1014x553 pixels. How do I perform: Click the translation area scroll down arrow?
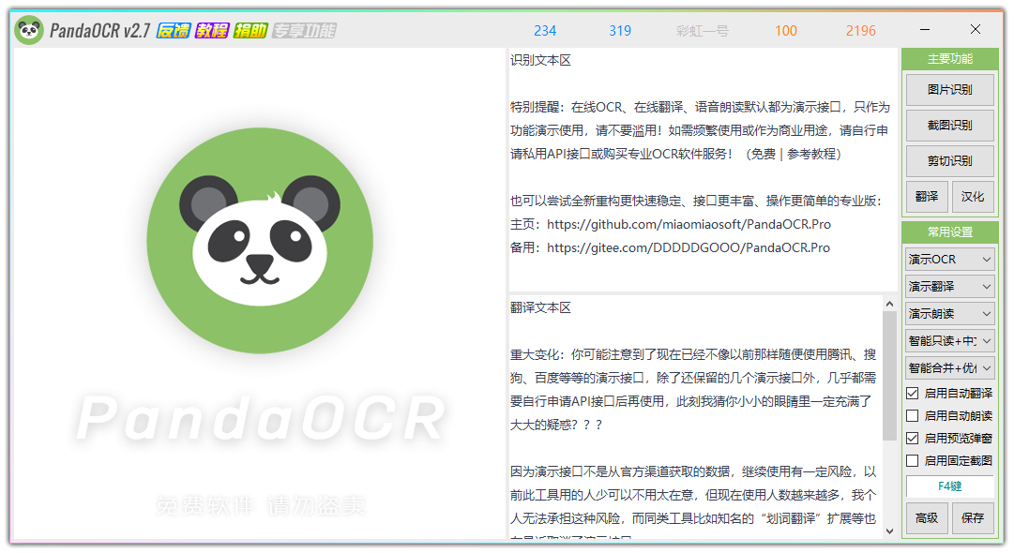[889, 531]
